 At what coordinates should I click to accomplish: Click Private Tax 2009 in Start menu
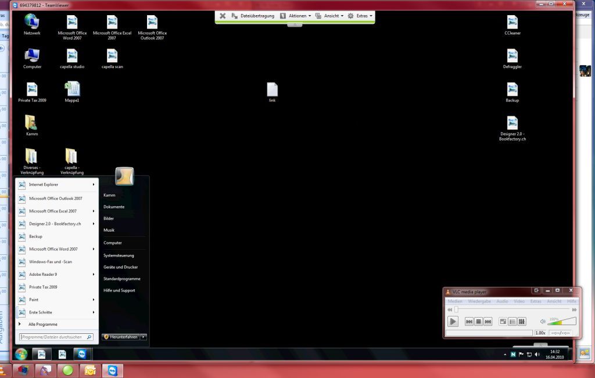point(57,287)
